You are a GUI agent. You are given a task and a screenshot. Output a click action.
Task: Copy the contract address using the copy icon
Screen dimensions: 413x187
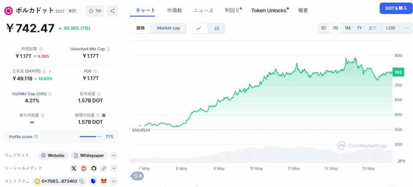pos(81,181)
